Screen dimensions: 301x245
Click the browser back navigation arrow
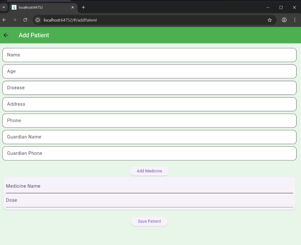tap(4, 20)
